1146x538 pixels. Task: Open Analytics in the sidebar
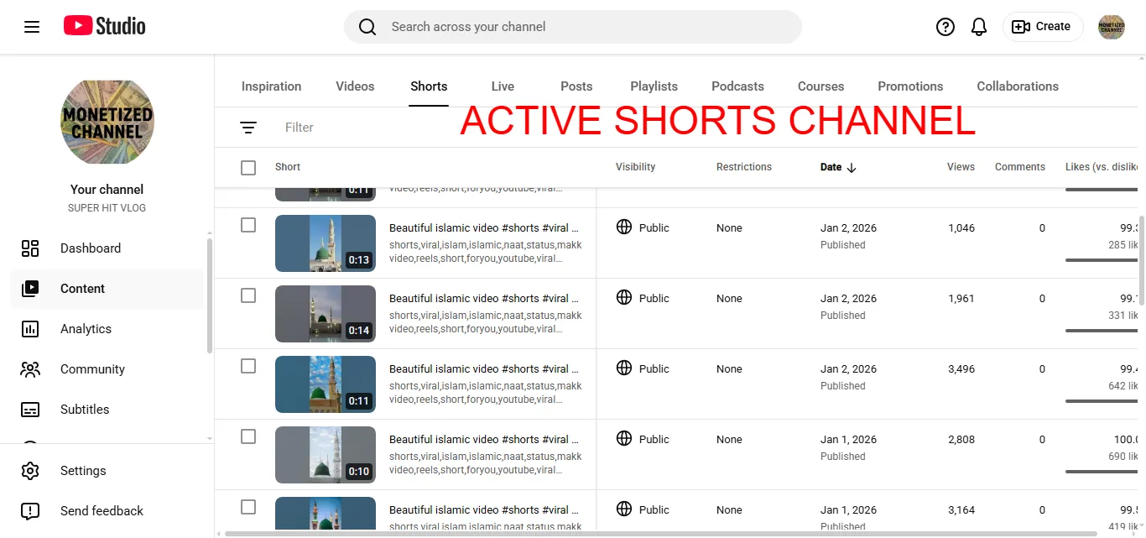[107, 329]
